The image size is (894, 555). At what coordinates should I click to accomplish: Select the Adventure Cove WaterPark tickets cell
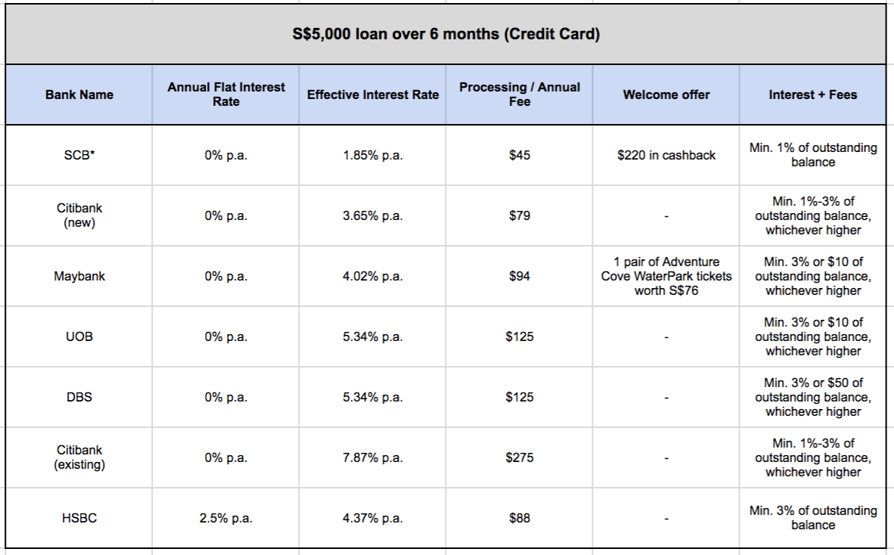pos(666,276)
